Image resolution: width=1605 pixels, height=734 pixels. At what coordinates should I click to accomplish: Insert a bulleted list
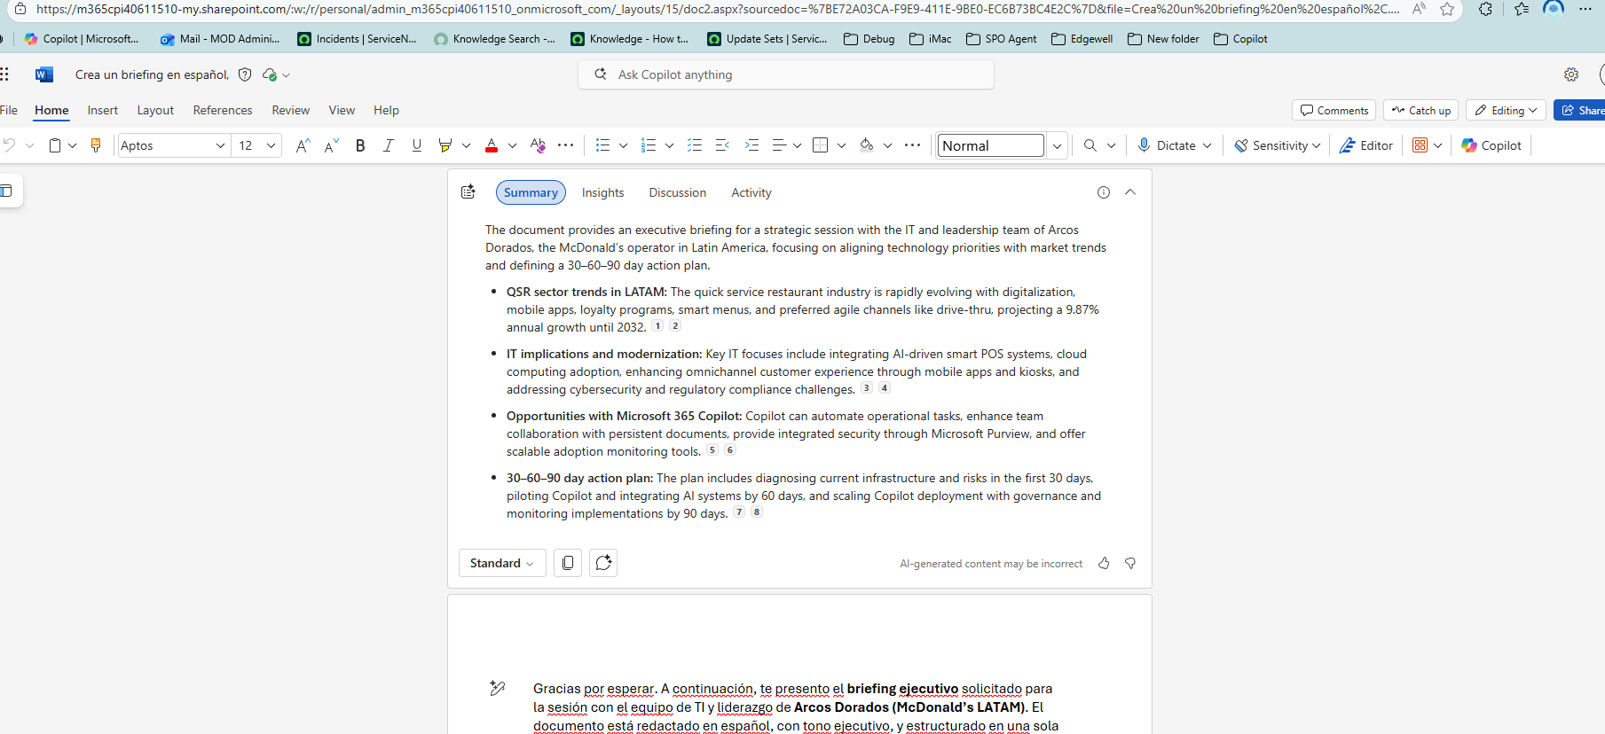602,145
